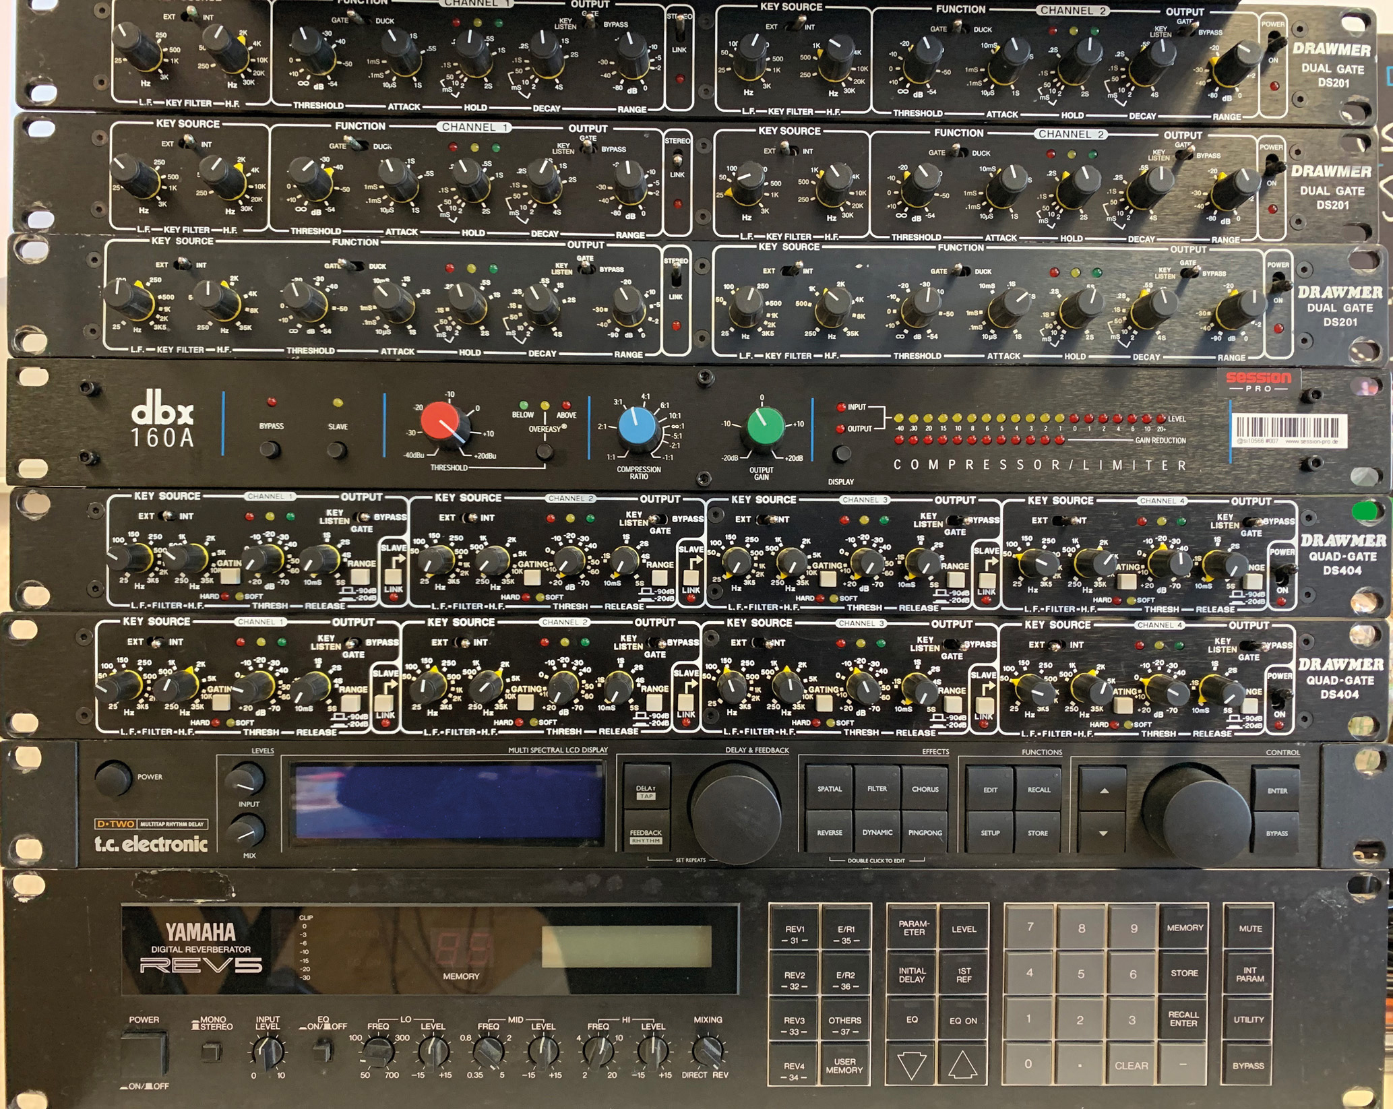Screen dimensions: 1393x1109
Task: Turn the LO Freq knob on REV5
Action: coord(377,1051)
